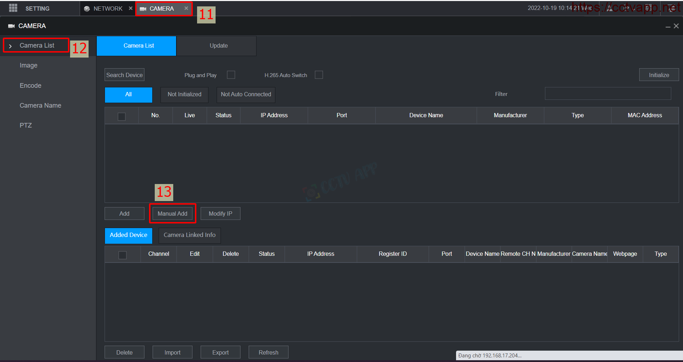Check the select-all box in Added Device table
The width and height of the screenshot is (683, 362).
[x=122, y=255]
